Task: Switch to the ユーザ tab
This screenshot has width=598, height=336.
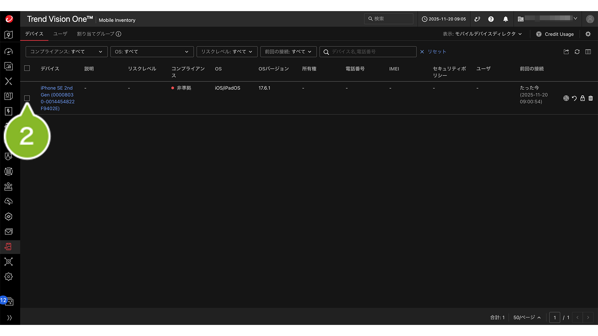Action: click(60, 34)
